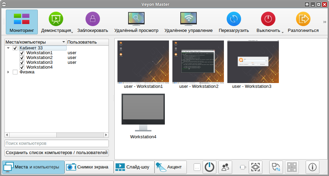Click the tree scrollbar left arrow
Screen dimensions: 329x176
[7, 135]
